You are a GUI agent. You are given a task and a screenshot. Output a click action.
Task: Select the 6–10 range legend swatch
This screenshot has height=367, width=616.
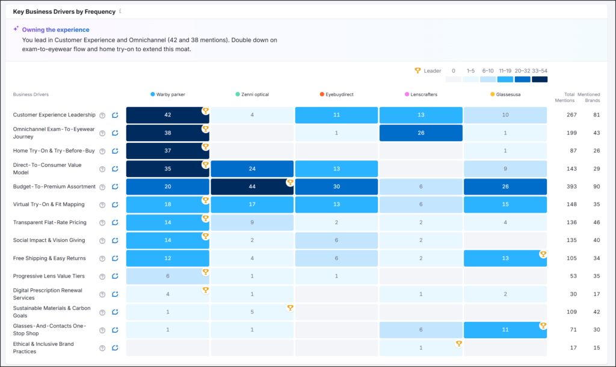coord(488,79)
